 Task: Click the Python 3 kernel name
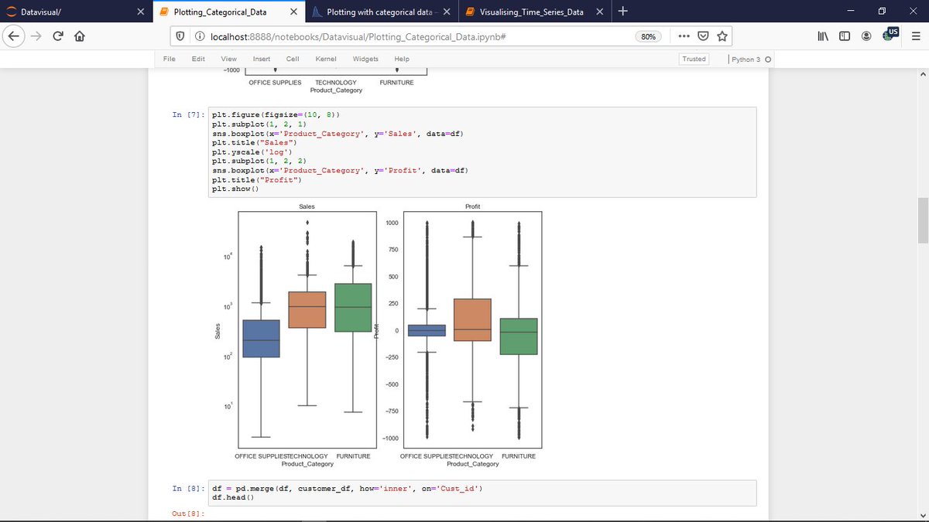747,59
